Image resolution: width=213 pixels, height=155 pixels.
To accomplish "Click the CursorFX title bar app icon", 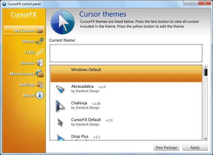I will (x=4, y=4).
